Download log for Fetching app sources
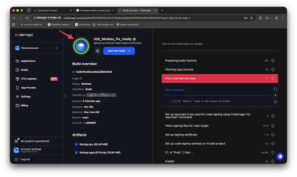Screen dimensions: 297x177 (x=273, y=70)
